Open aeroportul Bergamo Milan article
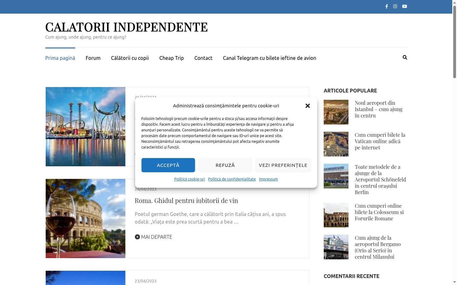This screenshot has height=285, width=457. click(x=378, y=247)
